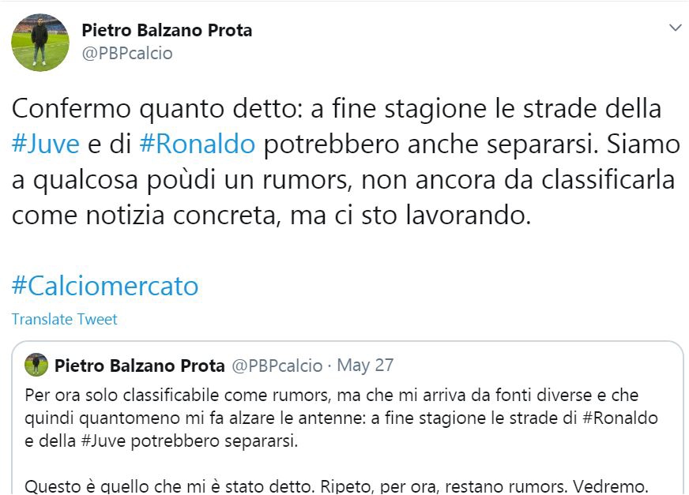The height and width of the screenshot is (495, 689).
Task: Open the #Ronaldo hashtag in main tweet
Action: 197,144
